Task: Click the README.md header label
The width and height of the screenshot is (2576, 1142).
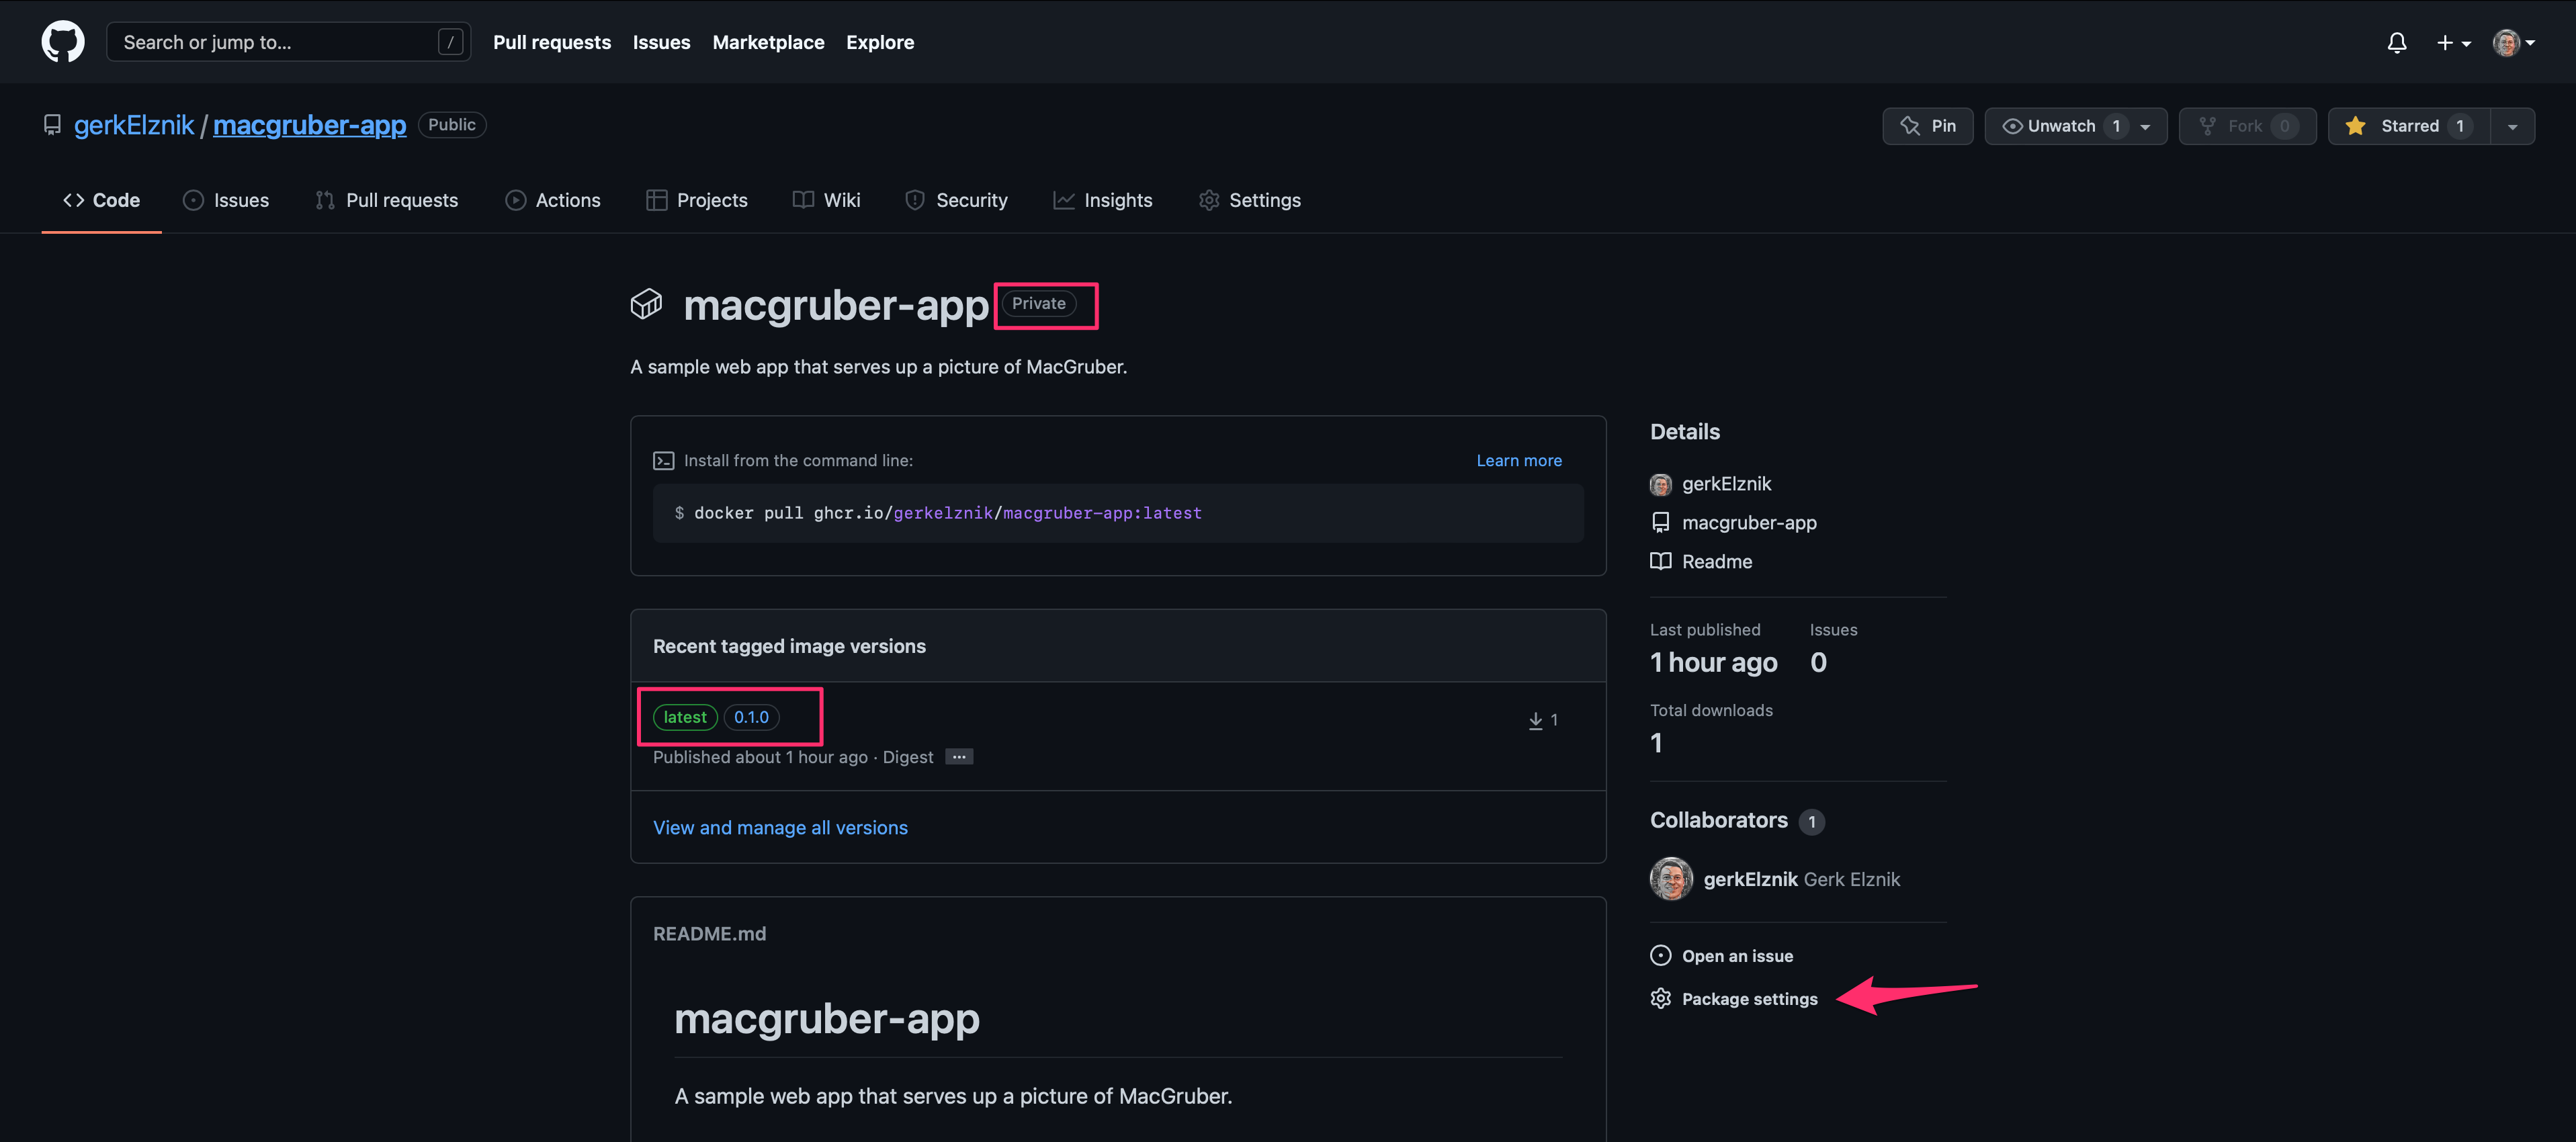Action: pyautogui.click(x=709, y=933)
